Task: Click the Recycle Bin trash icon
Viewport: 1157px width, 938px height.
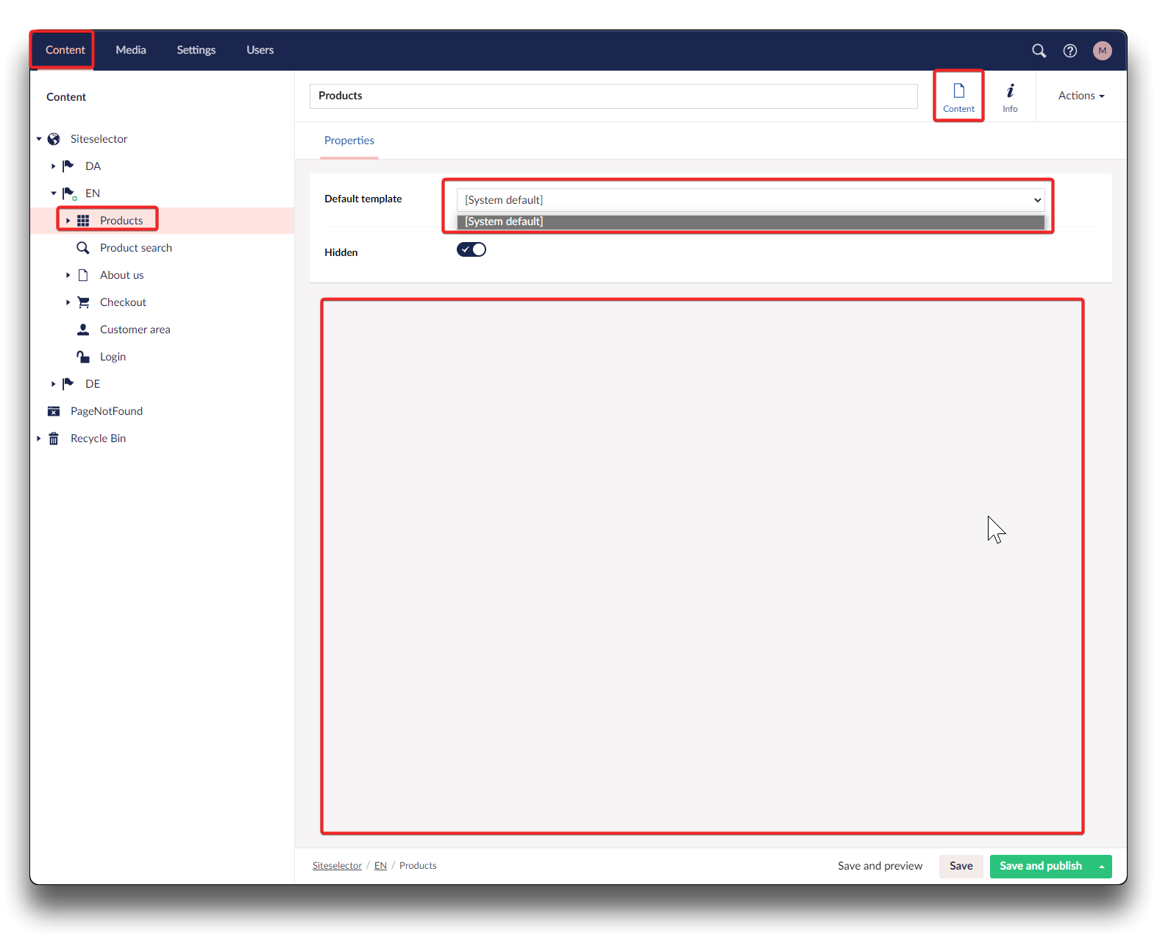Action: tap(54, 438)
